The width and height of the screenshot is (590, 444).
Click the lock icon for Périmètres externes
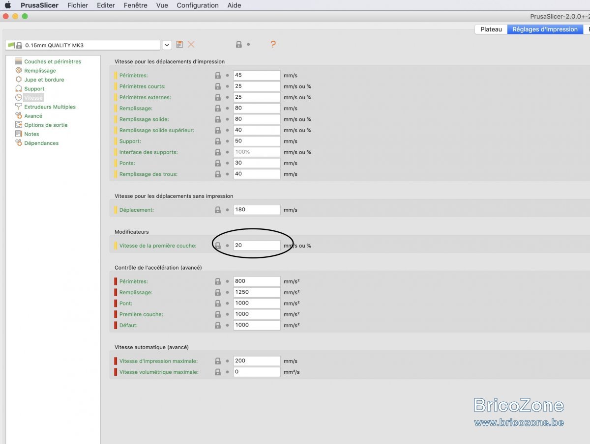click(x=218, y=97)
